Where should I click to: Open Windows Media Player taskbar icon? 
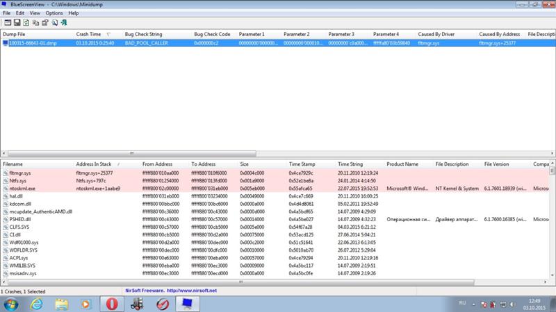[86, 304]
